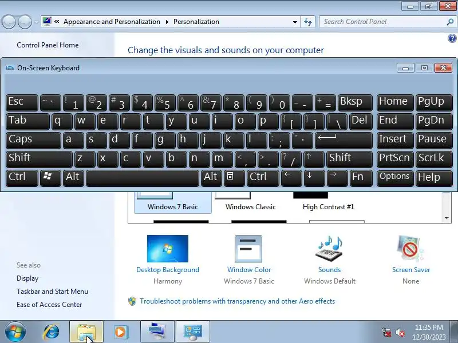The height and width of the screenshot is (343, 458).
Task: Click the network status tray icon
Action: pos(386,332)
